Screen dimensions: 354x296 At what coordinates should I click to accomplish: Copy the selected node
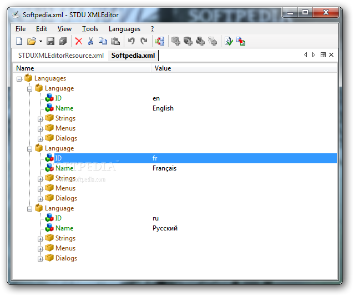[103, 41]
